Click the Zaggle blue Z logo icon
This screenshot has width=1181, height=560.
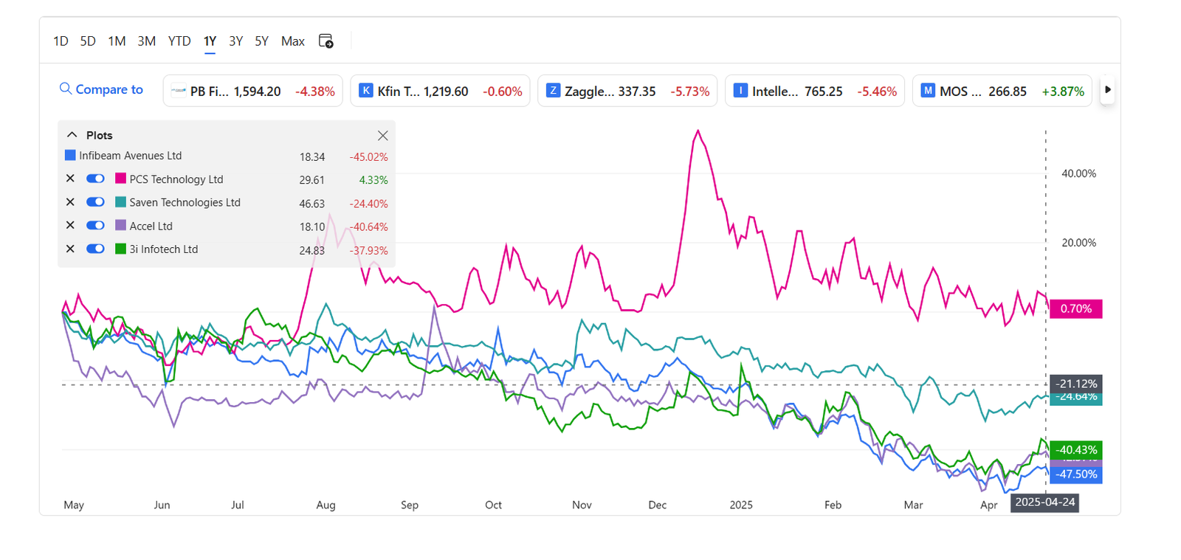[x=553, y=91]
